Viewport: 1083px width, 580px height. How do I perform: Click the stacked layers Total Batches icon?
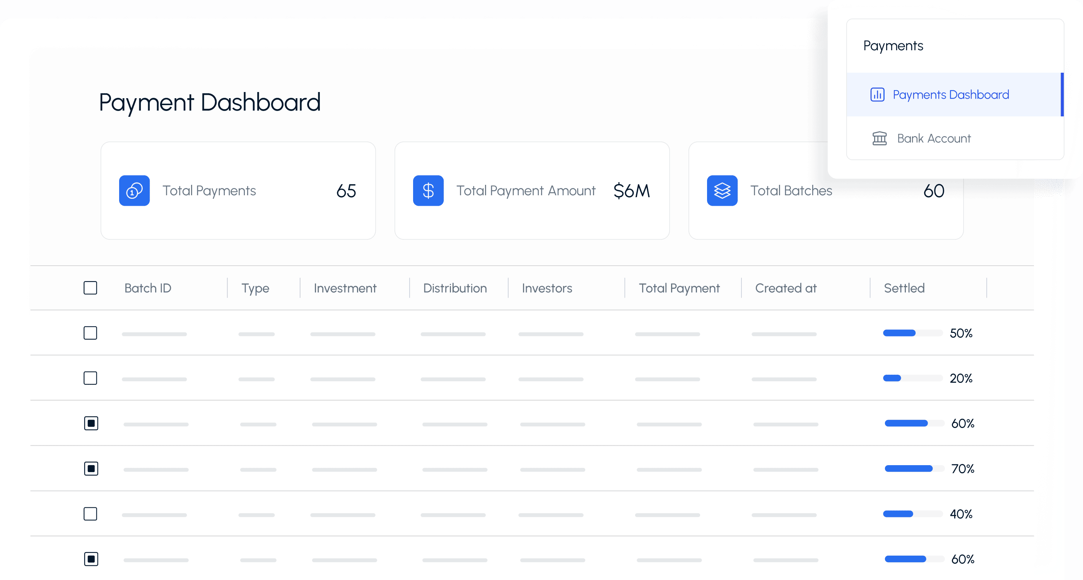[722, 191]
